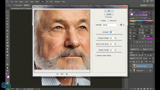160x90 pixels.
Task: Click the Sharpen Details value field
Action: 112,50
